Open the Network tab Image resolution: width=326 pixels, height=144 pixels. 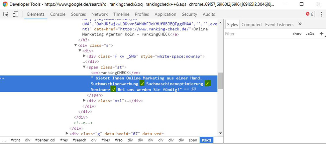100,14
